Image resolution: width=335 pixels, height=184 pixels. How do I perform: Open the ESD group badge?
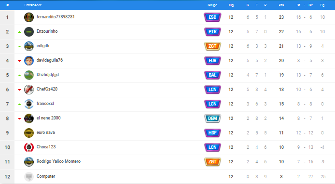pos(212,17)
